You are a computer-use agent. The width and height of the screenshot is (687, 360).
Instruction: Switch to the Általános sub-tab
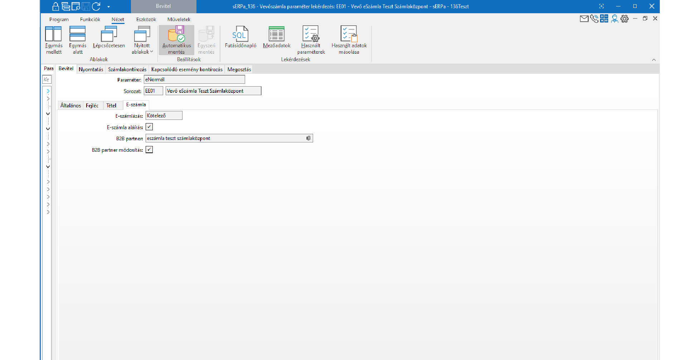click(70, 106)
